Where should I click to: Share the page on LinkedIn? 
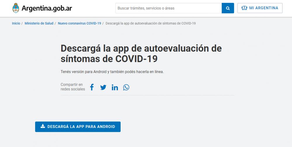(x=115, y=87)
